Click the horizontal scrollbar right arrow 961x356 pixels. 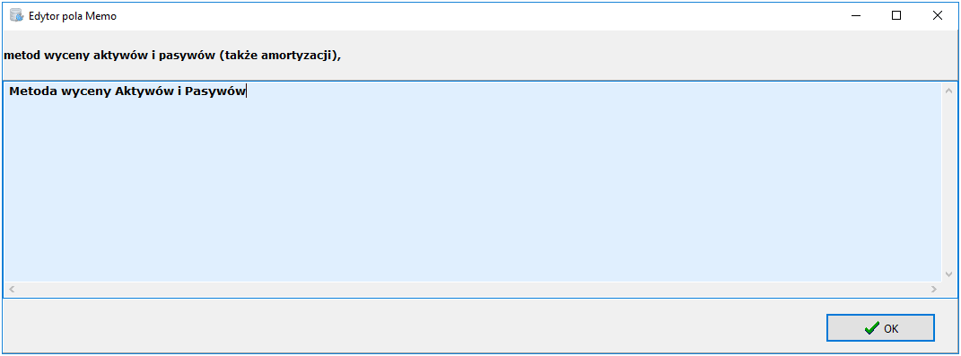tap(934, 290)
